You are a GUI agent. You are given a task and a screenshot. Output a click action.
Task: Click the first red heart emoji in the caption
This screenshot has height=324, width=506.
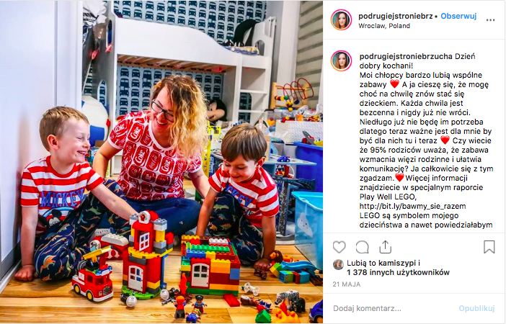tap(394, 84)
